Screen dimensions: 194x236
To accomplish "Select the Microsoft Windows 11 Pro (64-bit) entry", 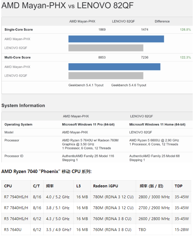I will (88, 124).
